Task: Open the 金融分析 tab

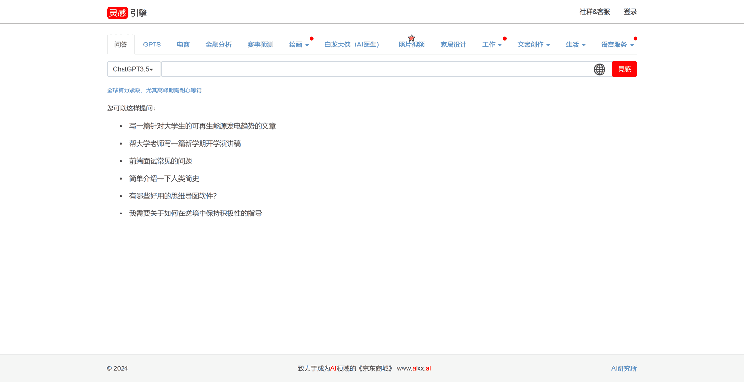Action: [x=218, y=45]
